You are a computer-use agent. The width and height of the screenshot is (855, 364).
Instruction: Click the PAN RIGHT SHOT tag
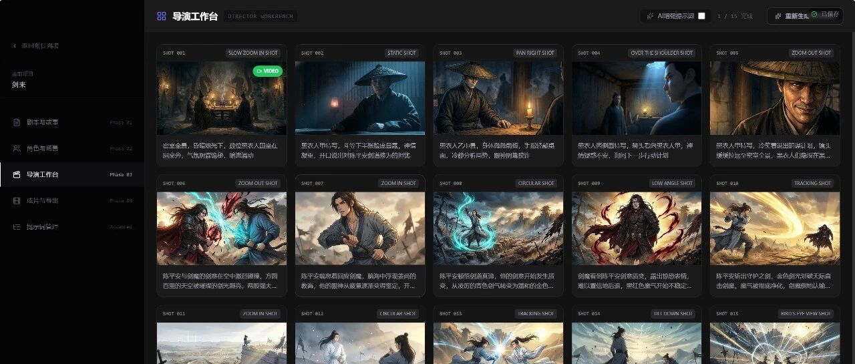[535, 53]
